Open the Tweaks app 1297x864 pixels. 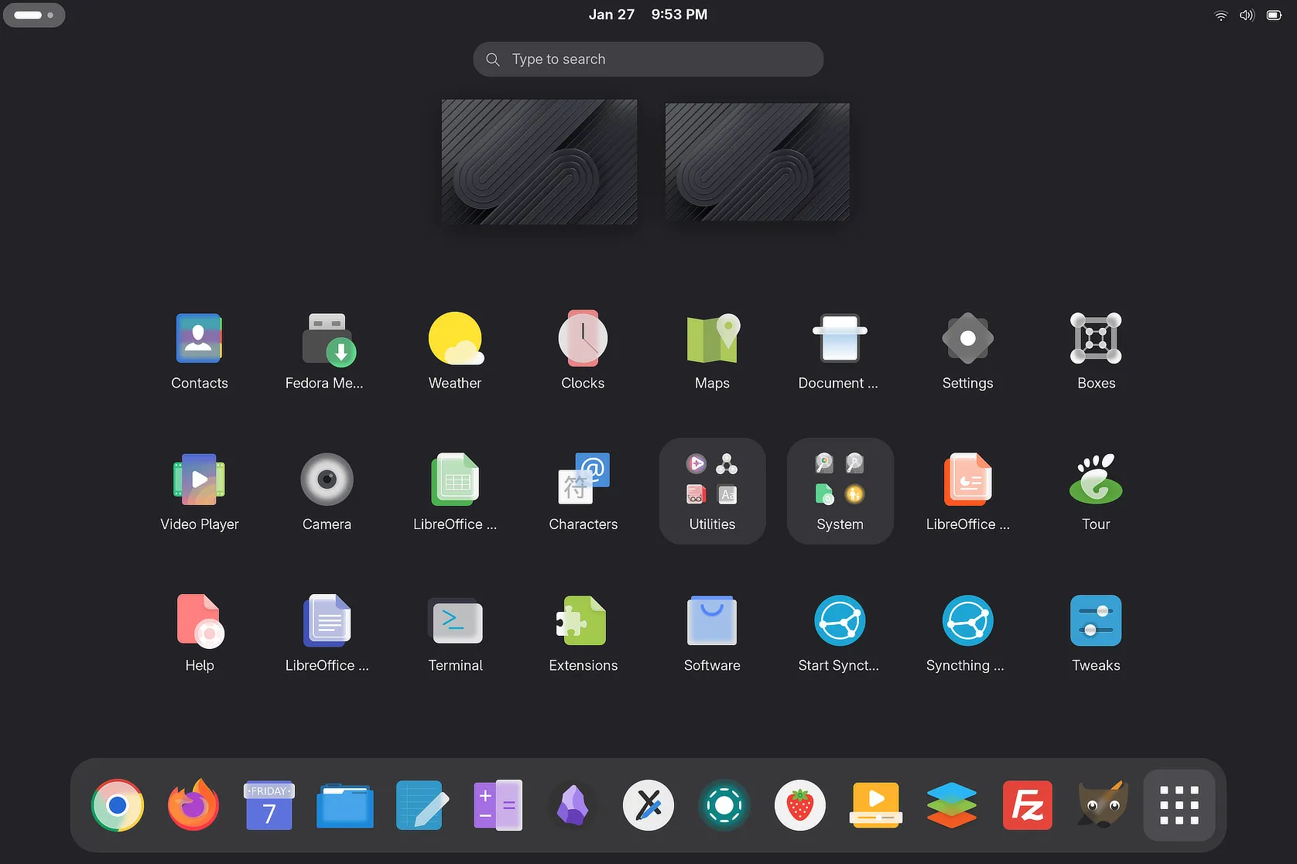1096,621
